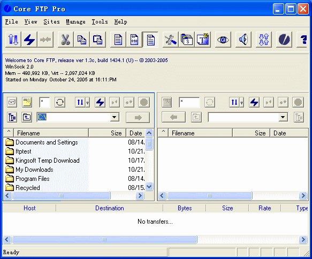Go up one directory in local pane
The height and width of the screenshot is (259, 312).
(x=27, y=117)
